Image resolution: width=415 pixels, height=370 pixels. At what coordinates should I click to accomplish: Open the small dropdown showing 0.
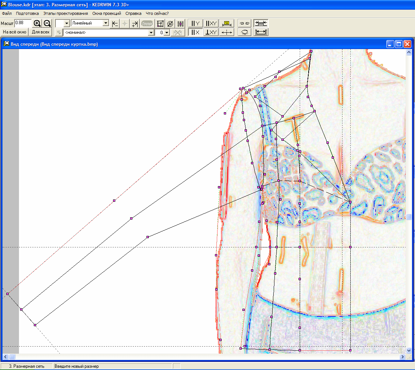coord(167,33)
